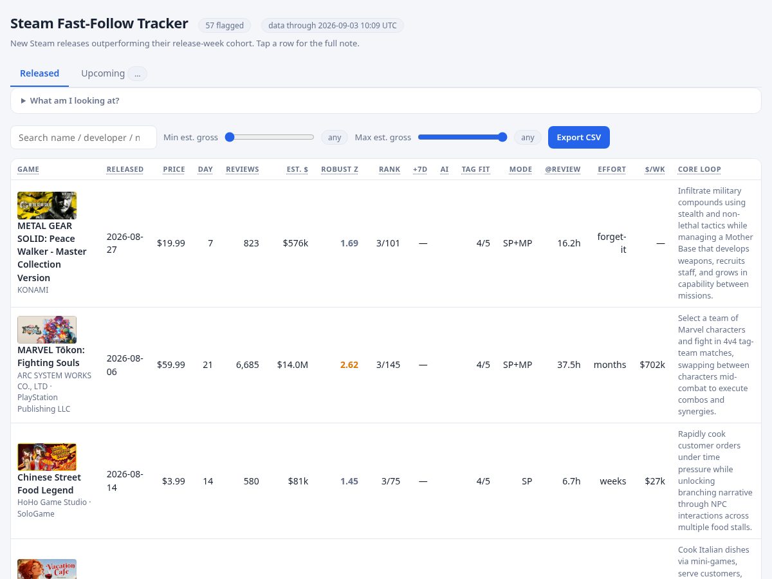Click the '...' count badge on Upcoming
Viewport: 772px width, 579px height.
tap(137, 73)
